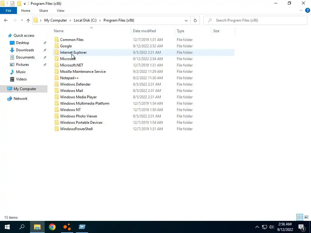The width and height of the screenshot is (311, 233).
Task: Open the Recent locations dropdown arrow
Action: coord(22,20)
